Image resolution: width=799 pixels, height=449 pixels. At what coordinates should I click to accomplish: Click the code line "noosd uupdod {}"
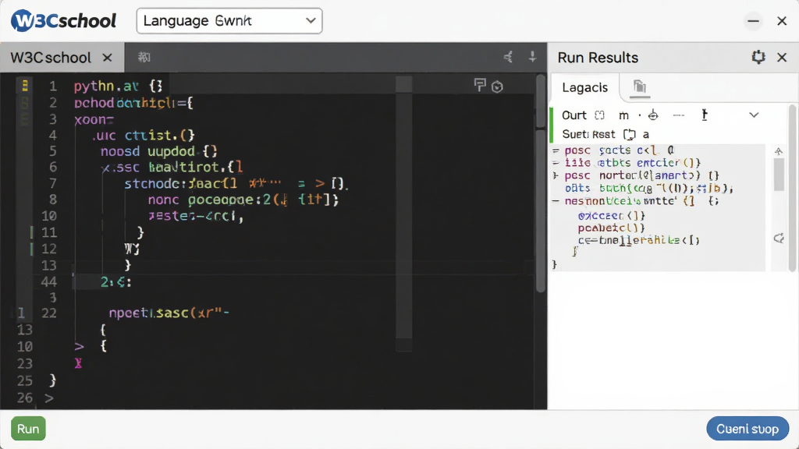click(159, 151)
